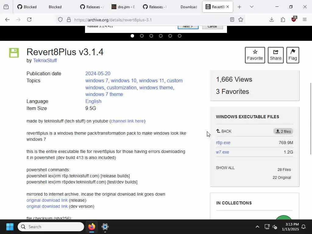Go back using the browser back arrow

(x=7, y=19)
